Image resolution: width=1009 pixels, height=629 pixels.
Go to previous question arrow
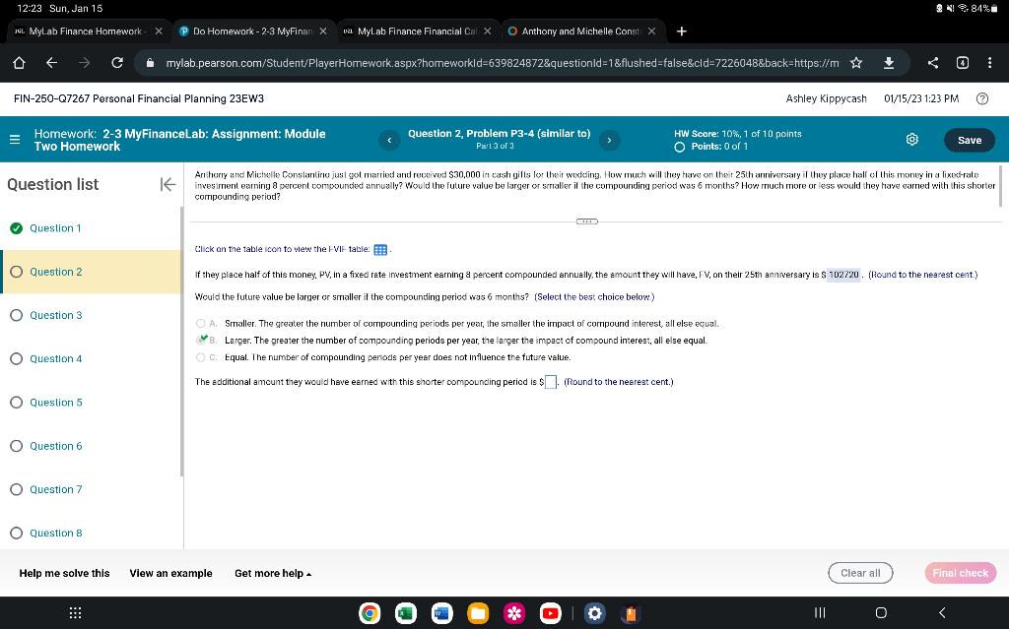coord(389,140)
